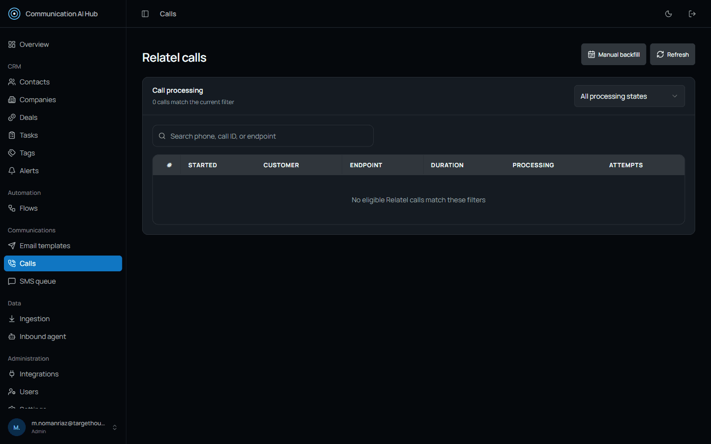Click the Communication AI Hub logo
Viewport: 711px width, 444px height.
point(14,14)
